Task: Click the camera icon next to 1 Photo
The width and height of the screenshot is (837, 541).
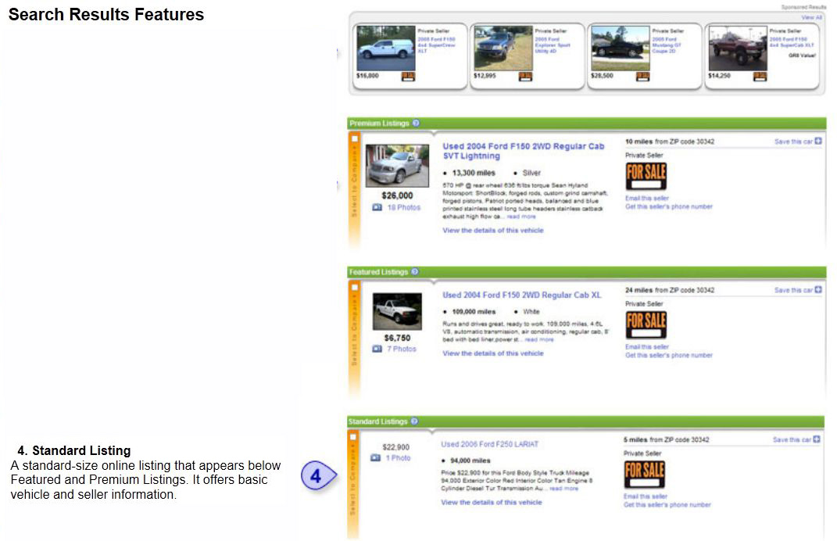Action: [375, 457]
